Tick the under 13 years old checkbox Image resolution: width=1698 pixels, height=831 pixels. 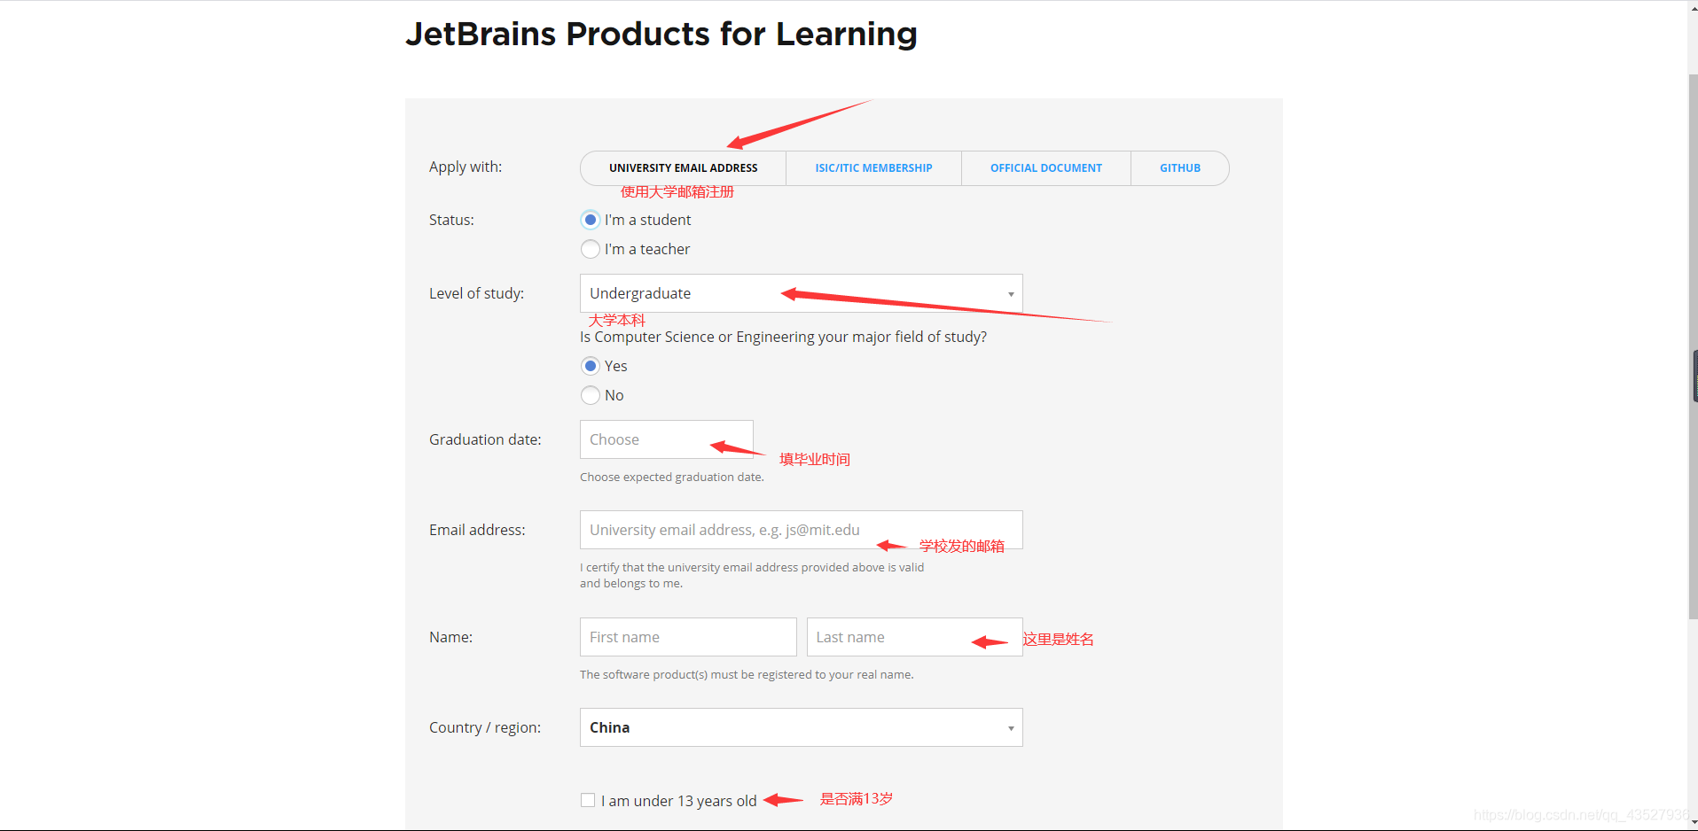click(x=588, y=800)
